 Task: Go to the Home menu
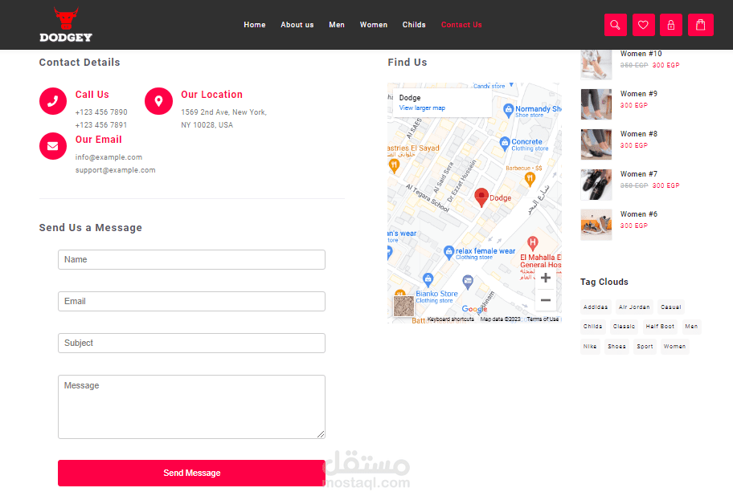tap(254, 25)
